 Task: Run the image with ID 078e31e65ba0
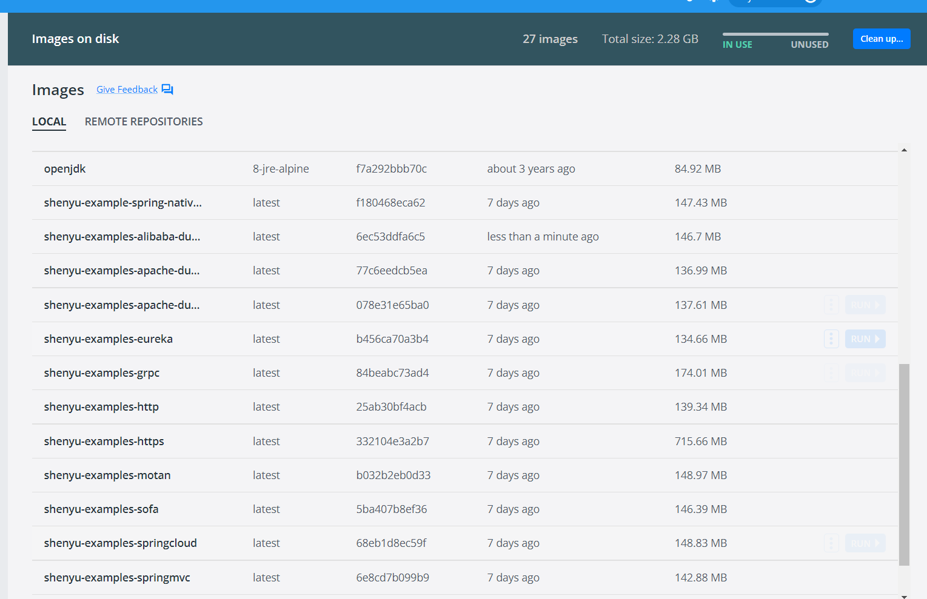865,305
